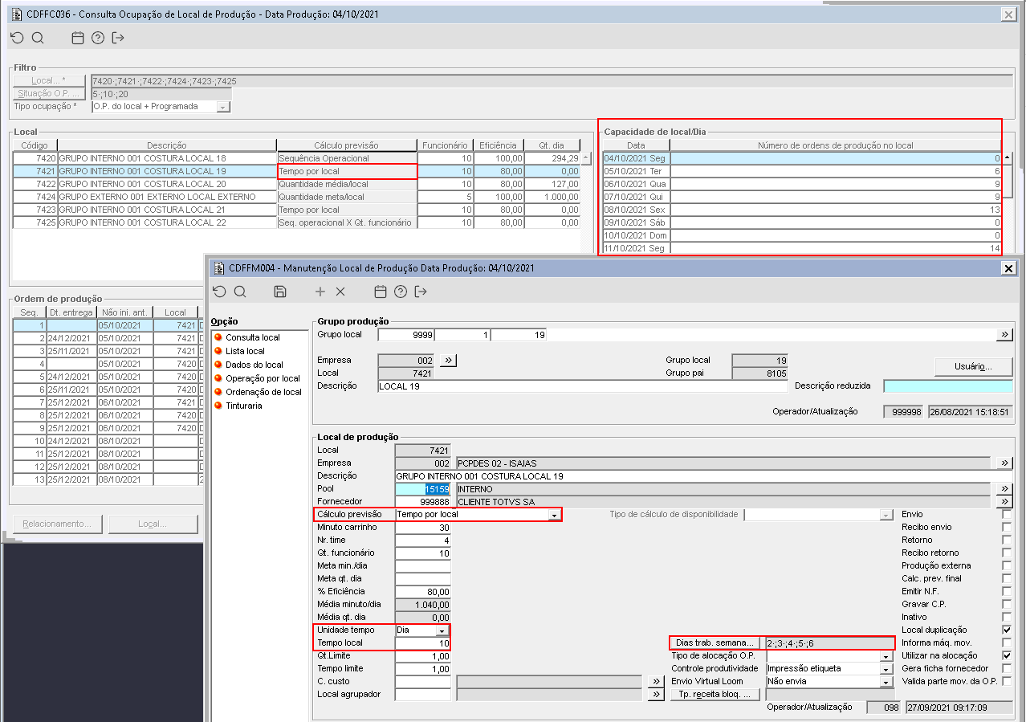Select capacity row 08/10/2021 Sex
The height and width of the screenshot is (722, 1026).
(x=802, y=210)
